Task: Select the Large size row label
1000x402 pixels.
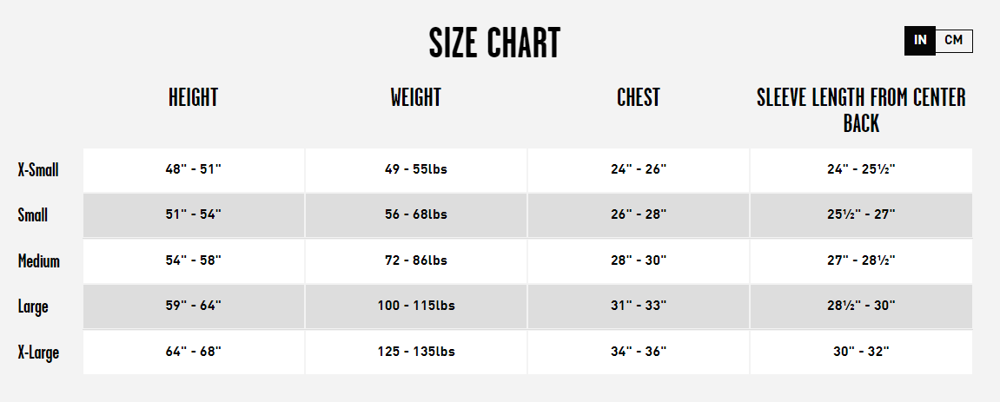Action: (x=32, y=306)
